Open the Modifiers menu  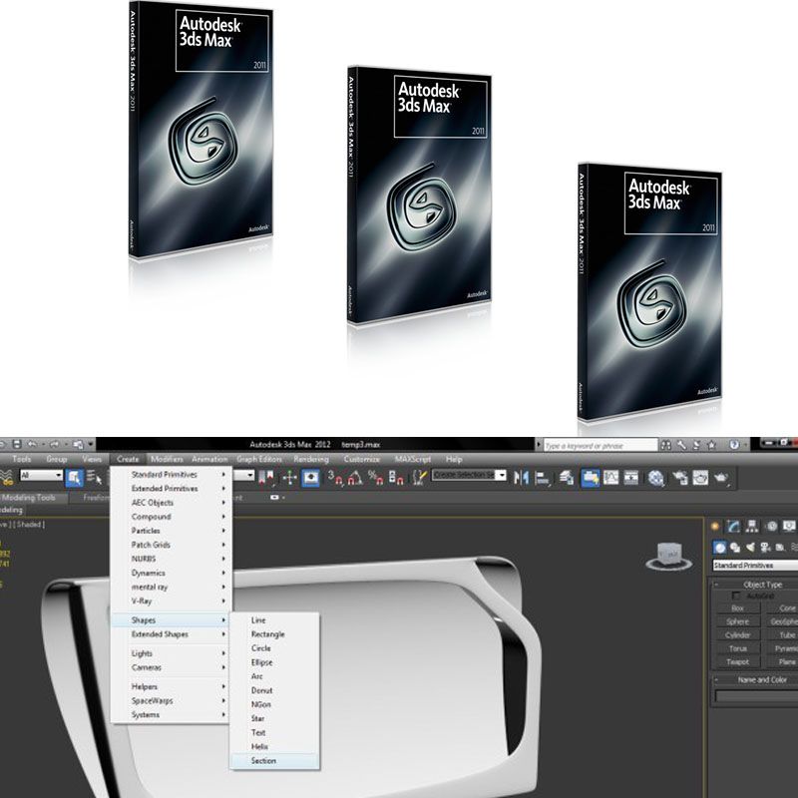pos(167,459)
